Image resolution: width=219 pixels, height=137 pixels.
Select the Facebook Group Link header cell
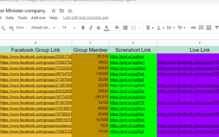(x=36, y=50)
